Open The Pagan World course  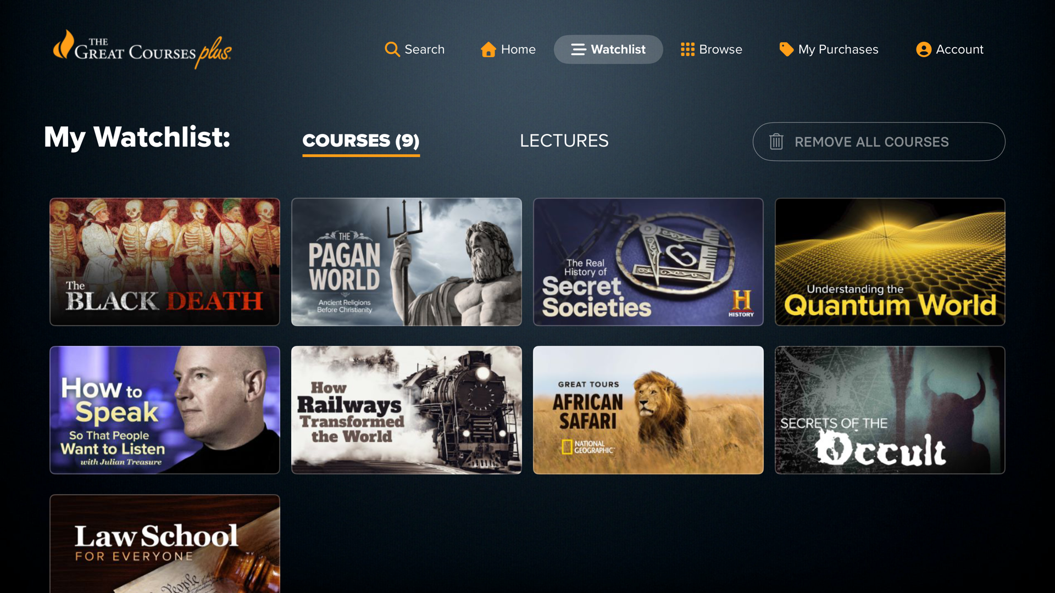pos(407,262)
